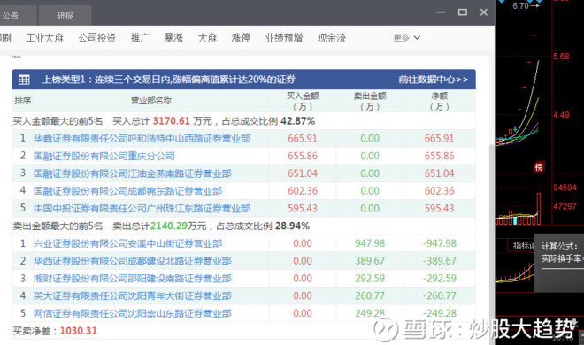This screenshot has height=345, width=584.
Task: Select the 公司投资 tag
Action: pyautogui.click(x=96, y=38)
